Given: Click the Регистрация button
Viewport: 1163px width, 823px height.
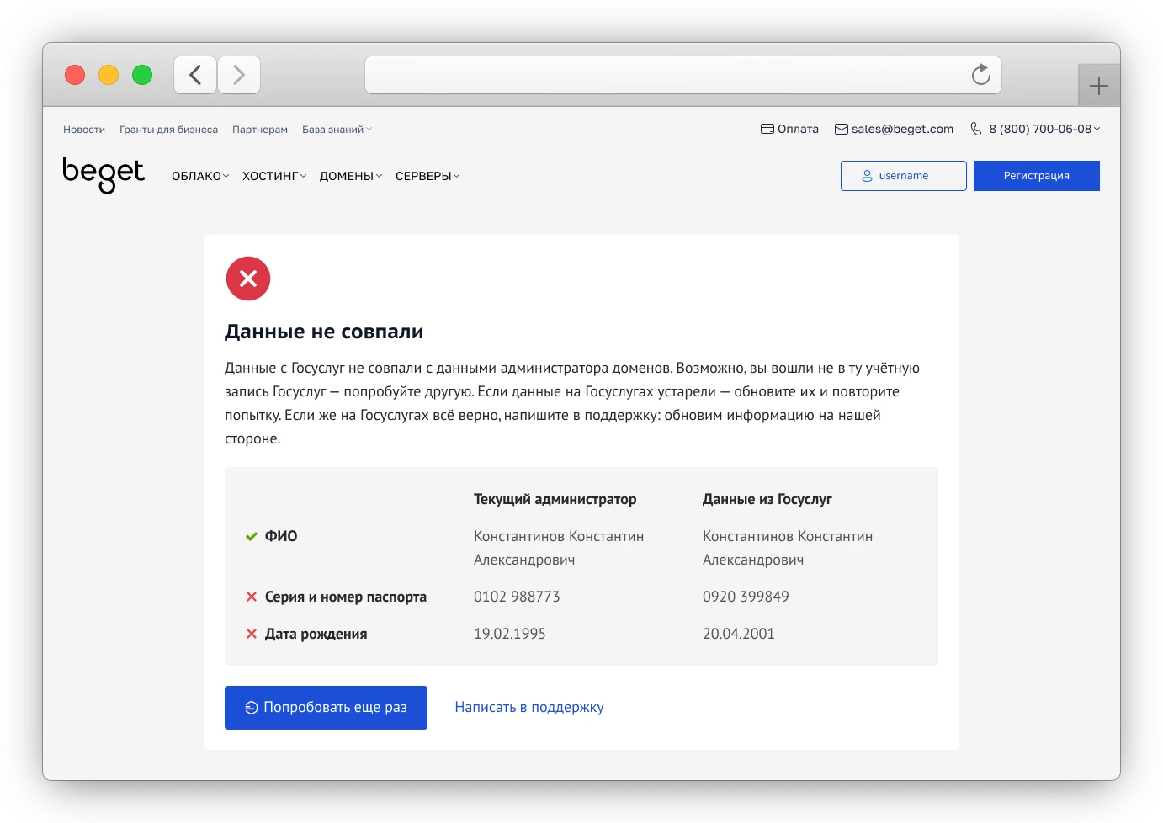Looking at the screenshot, I should point(1037,176).
